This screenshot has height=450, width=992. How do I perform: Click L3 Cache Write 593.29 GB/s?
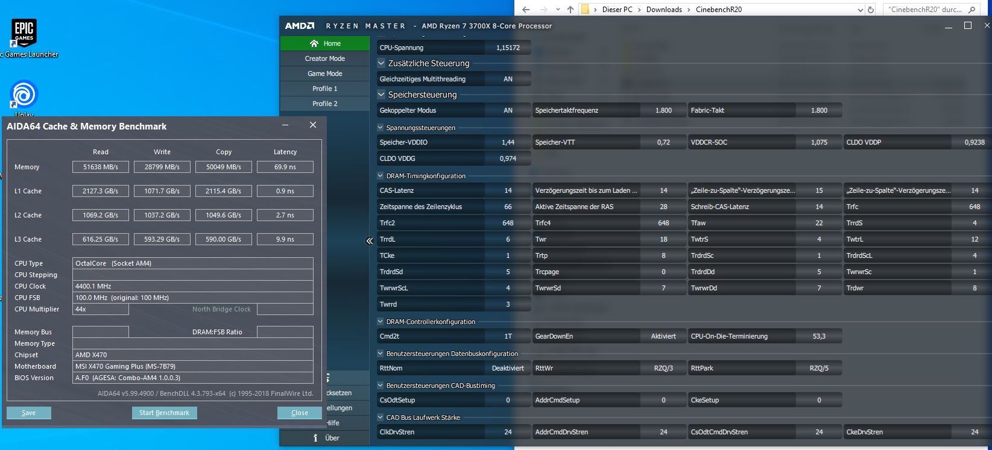click(162, 239)
